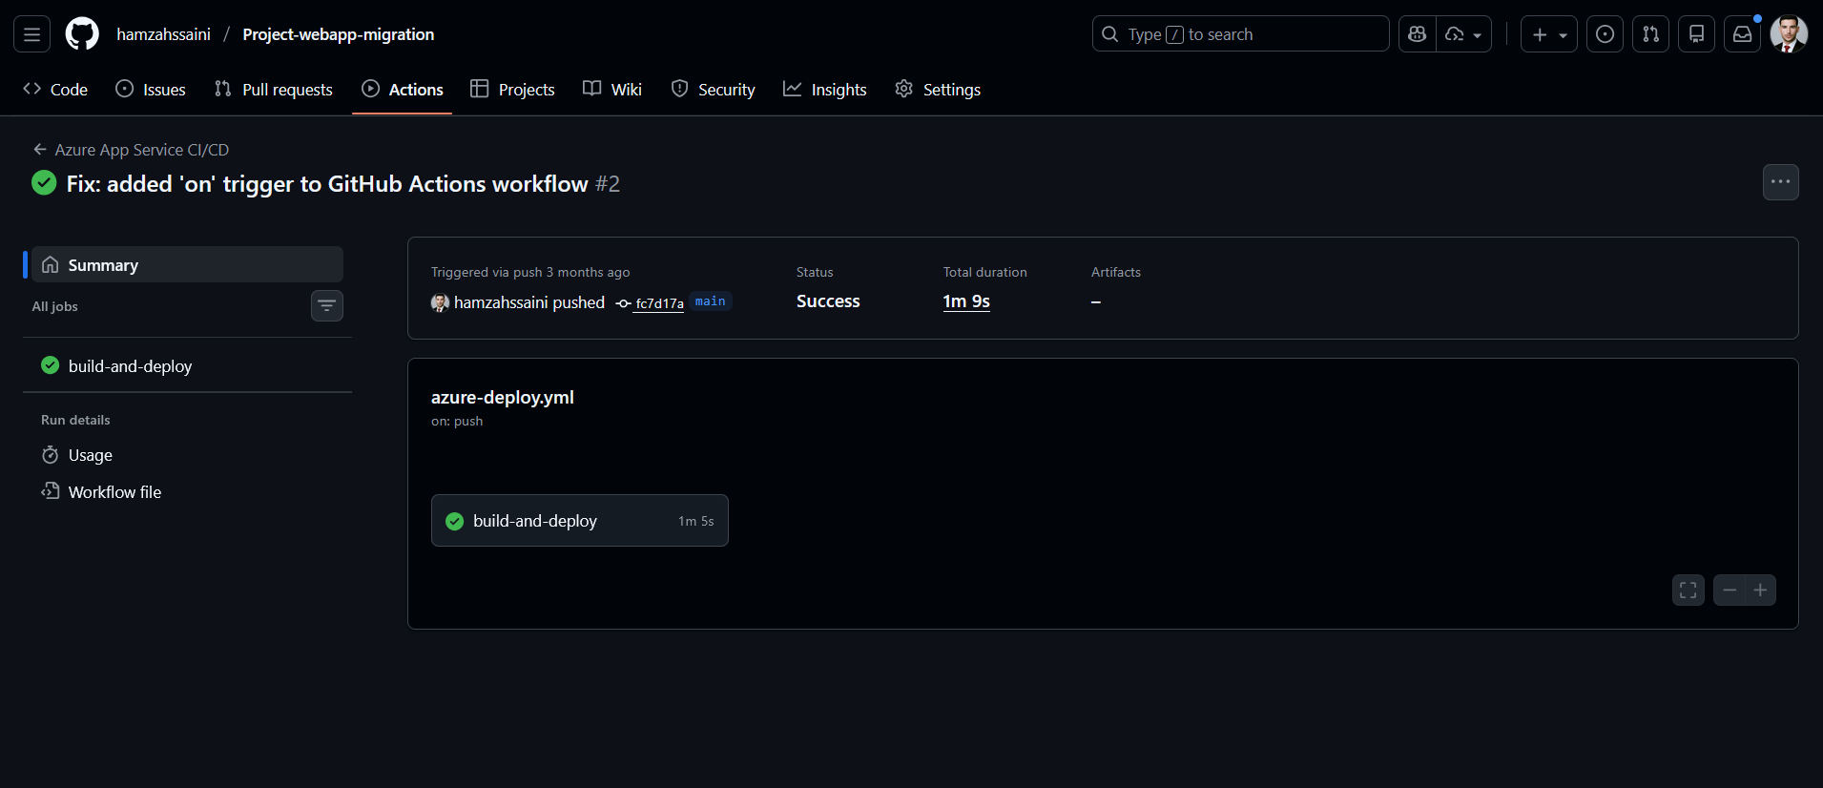
Task: Focus the Type to search field
Action: [1240, 34]
